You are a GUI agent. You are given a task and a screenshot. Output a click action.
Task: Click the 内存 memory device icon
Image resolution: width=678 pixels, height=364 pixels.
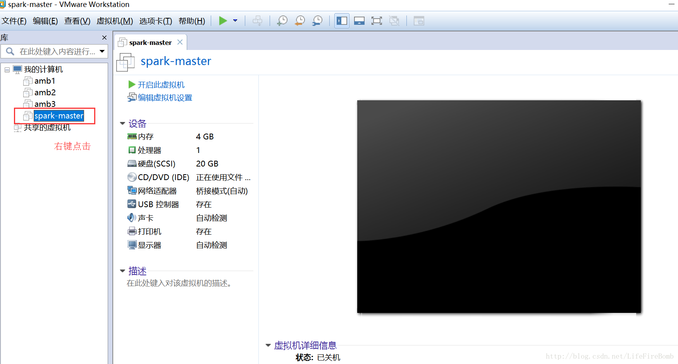point(132,136)
